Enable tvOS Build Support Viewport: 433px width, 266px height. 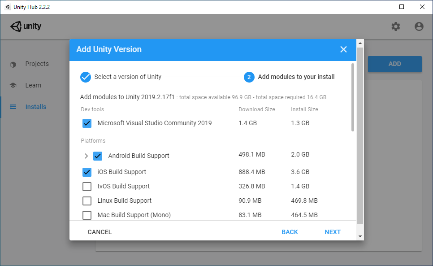(87, 187)
